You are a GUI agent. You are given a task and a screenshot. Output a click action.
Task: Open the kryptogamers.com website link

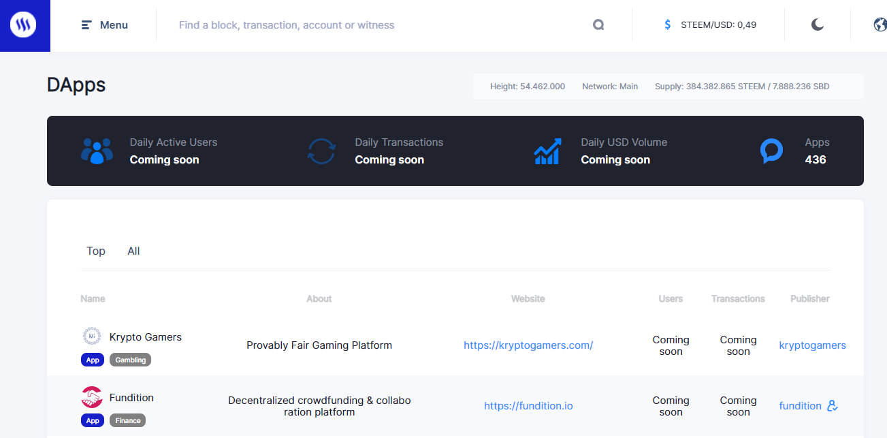(528, 345)
